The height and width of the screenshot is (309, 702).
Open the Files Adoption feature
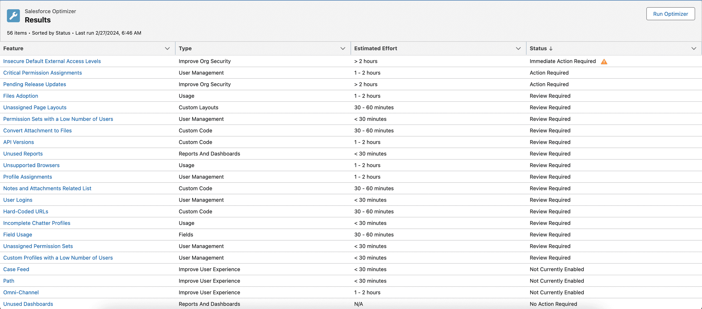(20, 96)
